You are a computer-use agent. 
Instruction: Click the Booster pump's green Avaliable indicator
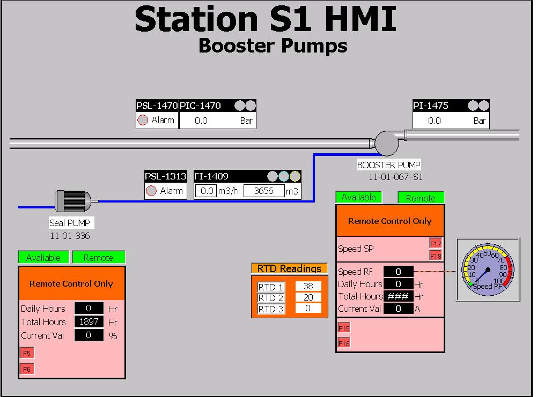[x=359, y=197]
